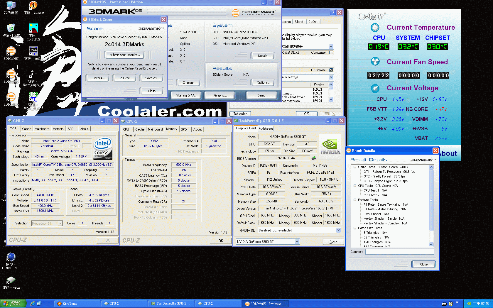Viewport: 493px width, 308px height.
Task: Open the SPD tab in right CPU-Z window
Action: click(x=184, y=129)
